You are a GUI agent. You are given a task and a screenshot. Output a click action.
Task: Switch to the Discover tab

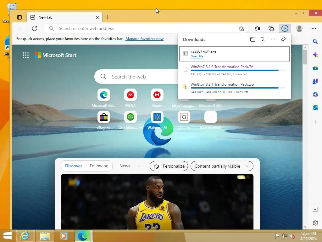click(74, 166)
